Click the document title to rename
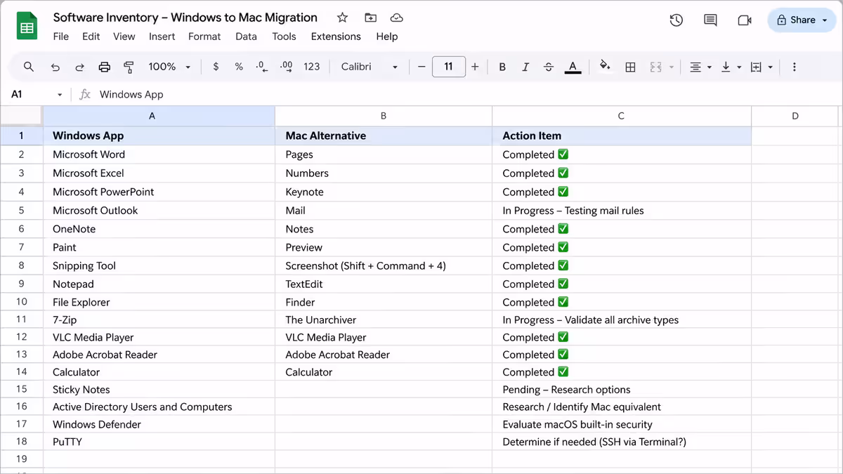This screenshot has height=474, width=843. pos(185,18)
